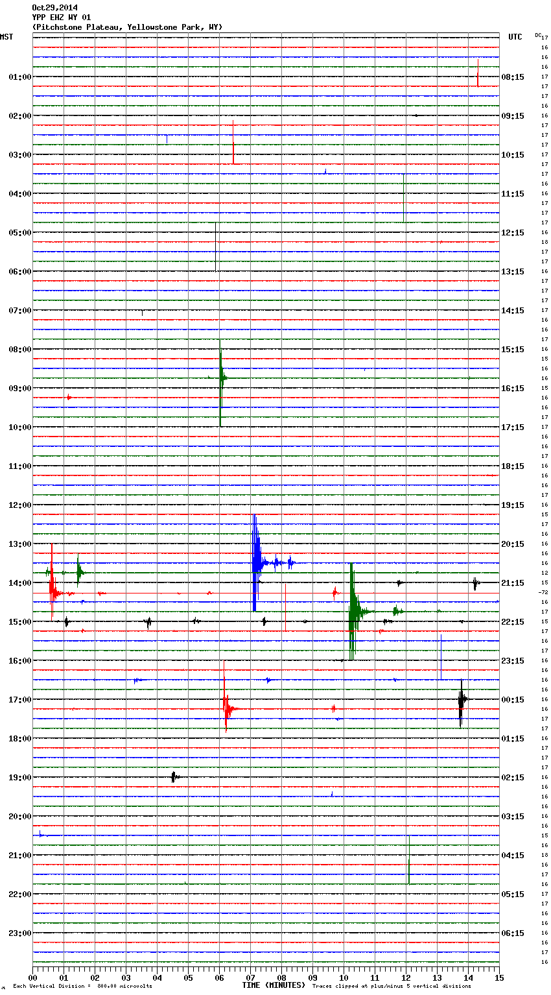Click the UTC time label '00:15'
Image resolution: width=551 pixels, height=995 pixels.
(513, 700)
